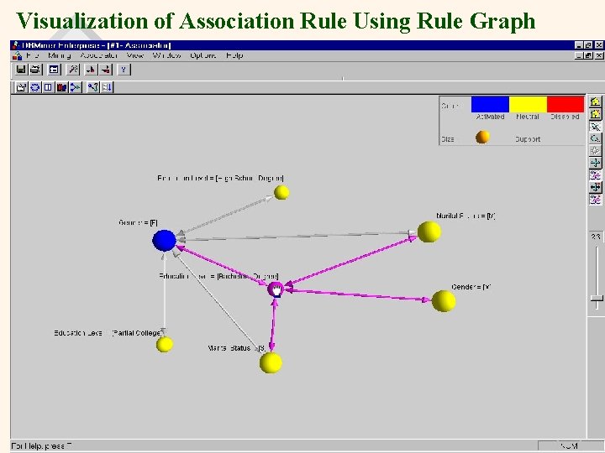Click the pink scribble icon under the move cross

tap(596, 175)
